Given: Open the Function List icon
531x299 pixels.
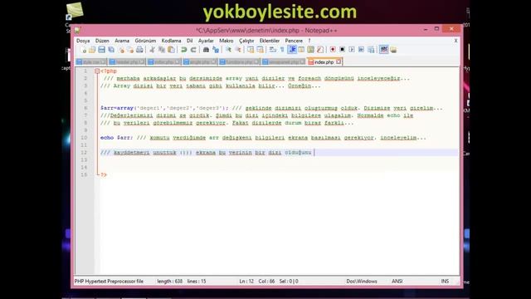Looking at the screenshot, I should coord(320,50).
